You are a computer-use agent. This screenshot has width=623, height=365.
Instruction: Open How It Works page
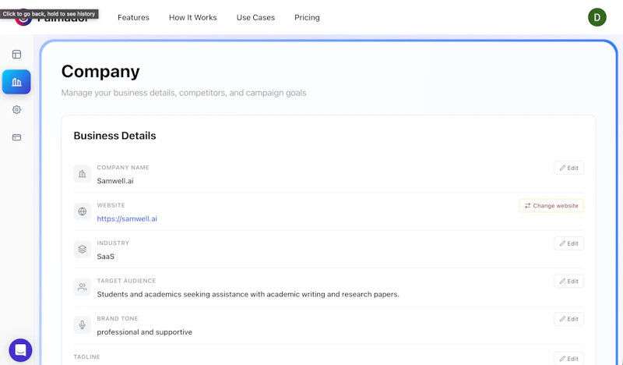(192, 17)
